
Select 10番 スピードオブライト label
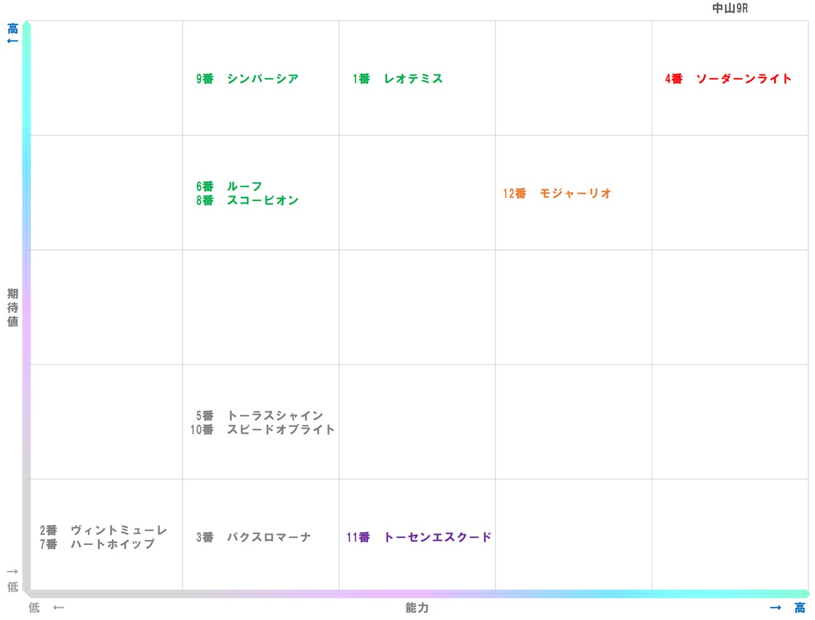(x=261, y=430)
